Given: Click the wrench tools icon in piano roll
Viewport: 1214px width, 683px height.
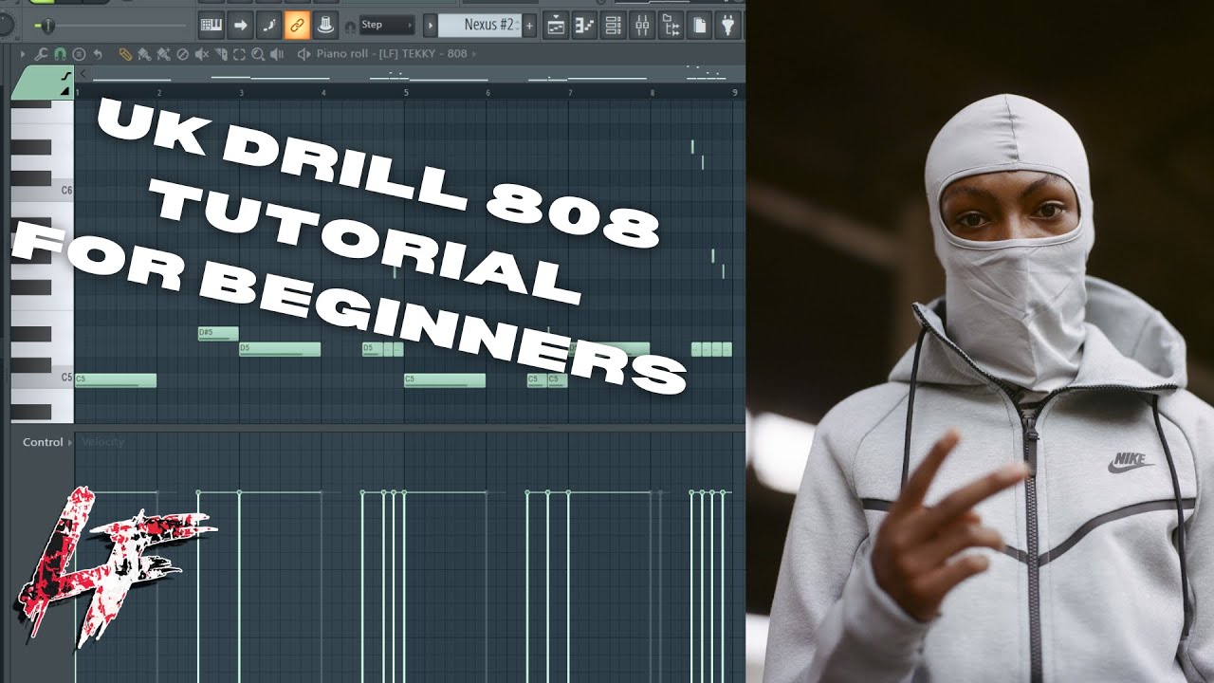Looking at the screenshot, I should click(41, 54).
